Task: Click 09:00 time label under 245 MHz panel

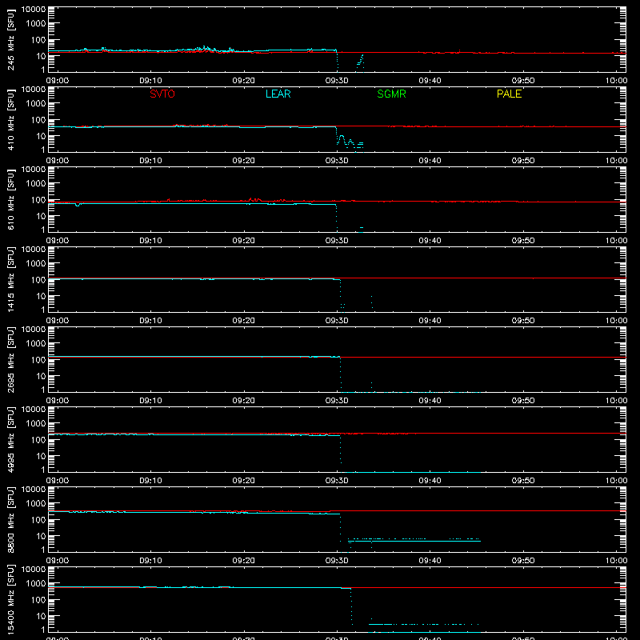Action: (x=58, y=81)
